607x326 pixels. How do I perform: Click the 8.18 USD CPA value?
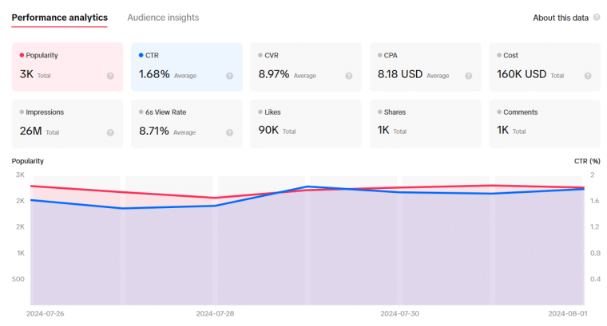coord(400,74)
